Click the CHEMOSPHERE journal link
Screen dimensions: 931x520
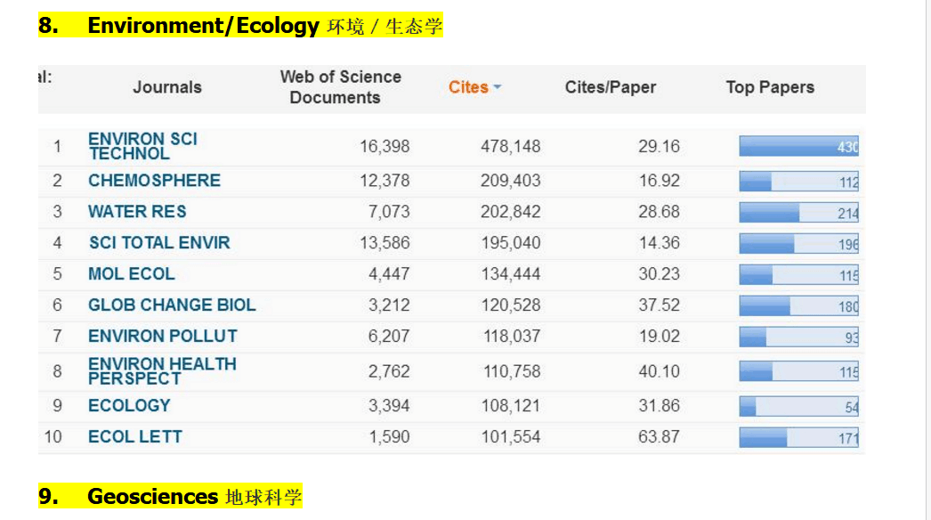[x=154, y=181]
